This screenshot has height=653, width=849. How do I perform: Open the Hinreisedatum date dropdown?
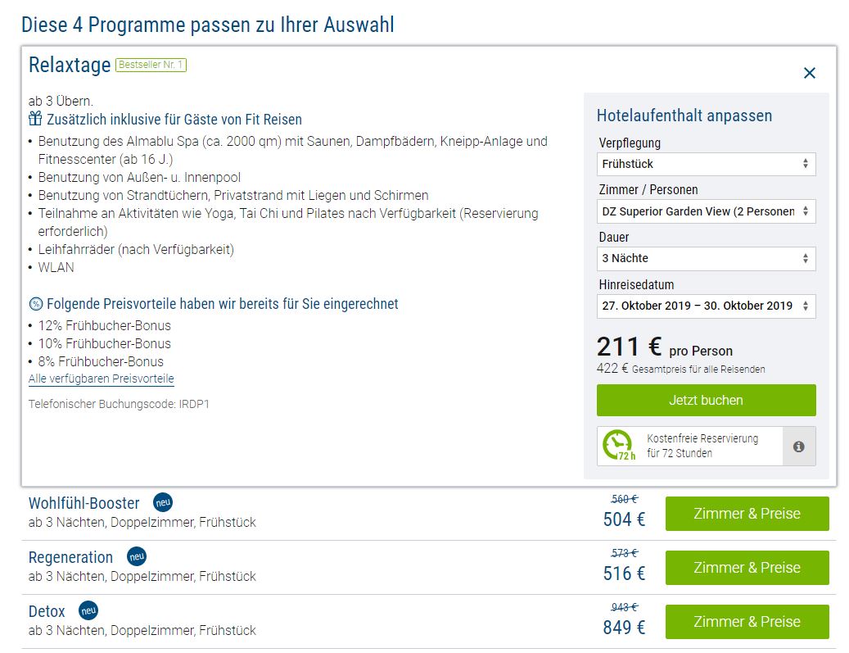pos(706,306)
